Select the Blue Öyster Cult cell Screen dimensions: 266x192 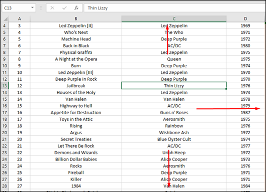point(174,139)
